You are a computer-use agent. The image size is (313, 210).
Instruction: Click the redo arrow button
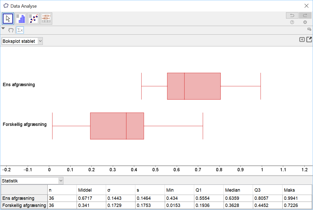(305, 16)
